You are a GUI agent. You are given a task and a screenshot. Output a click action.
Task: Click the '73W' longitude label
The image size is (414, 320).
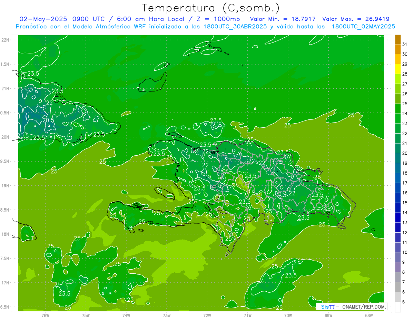pos(167,315)
